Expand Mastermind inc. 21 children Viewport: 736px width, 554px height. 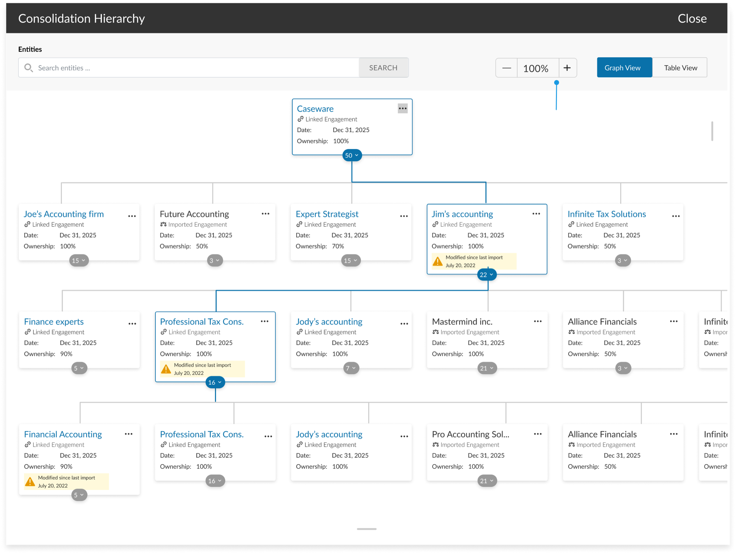pyautogui.click(x=487, y=368)
